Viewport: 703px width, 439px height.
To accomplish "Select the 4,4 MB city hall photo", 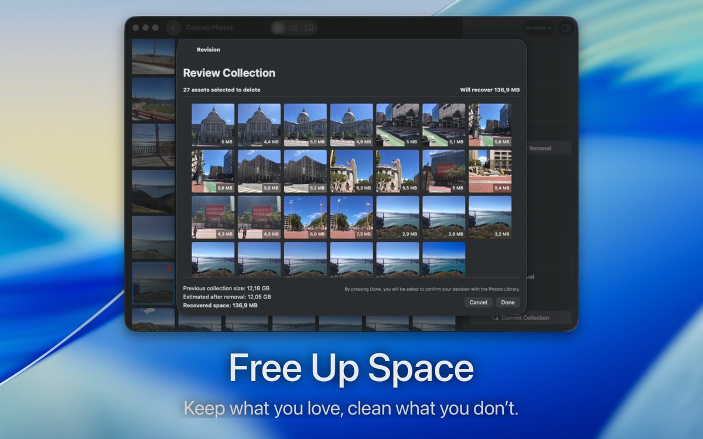I will 259,125.
